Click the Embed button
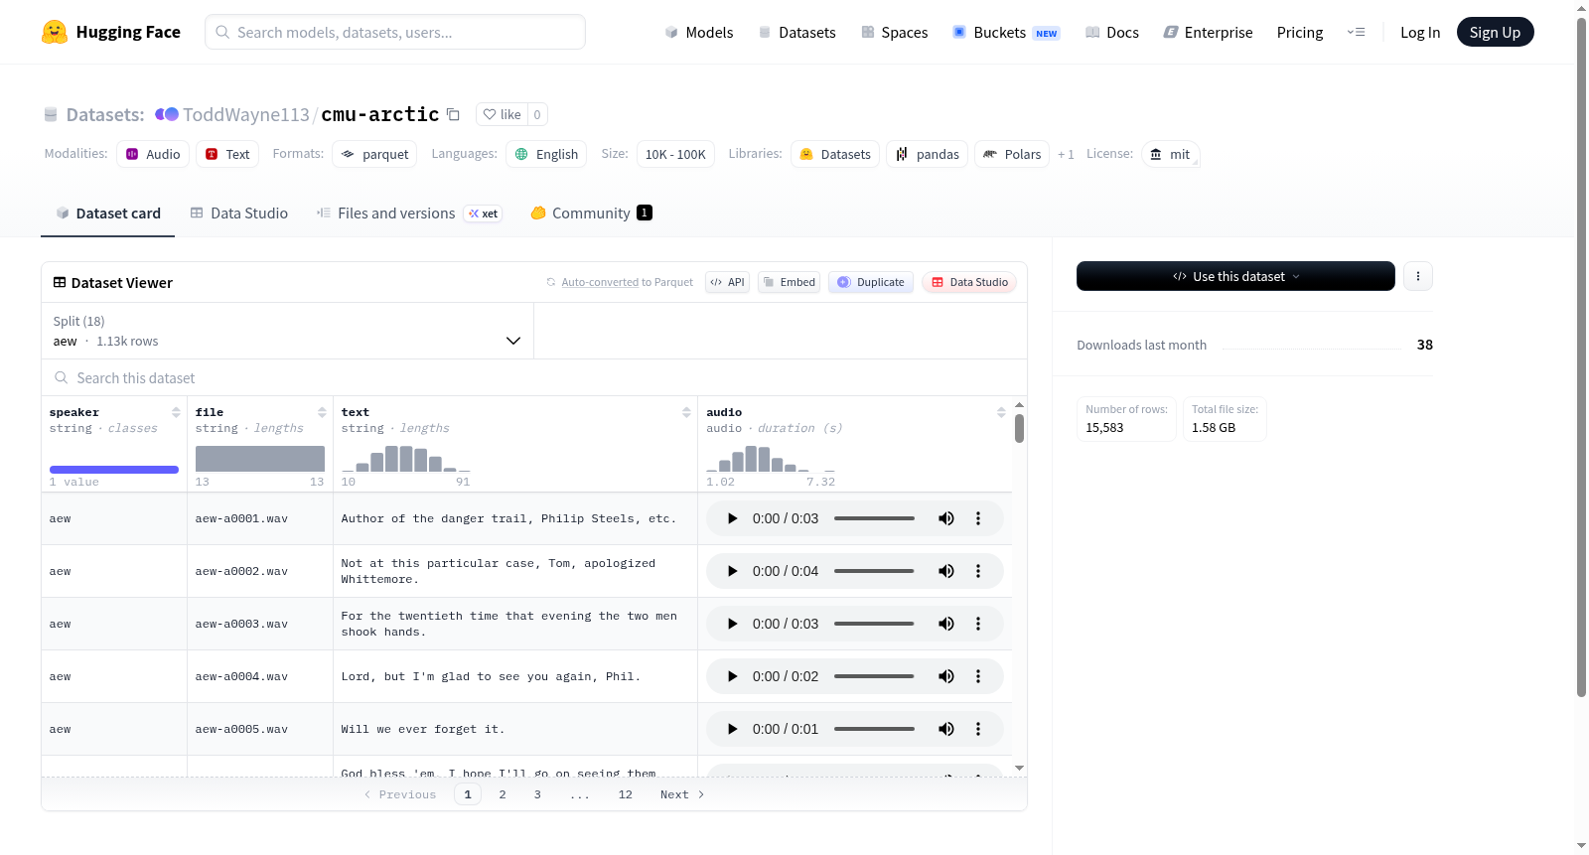1589x855 pixels. [789, 282]
